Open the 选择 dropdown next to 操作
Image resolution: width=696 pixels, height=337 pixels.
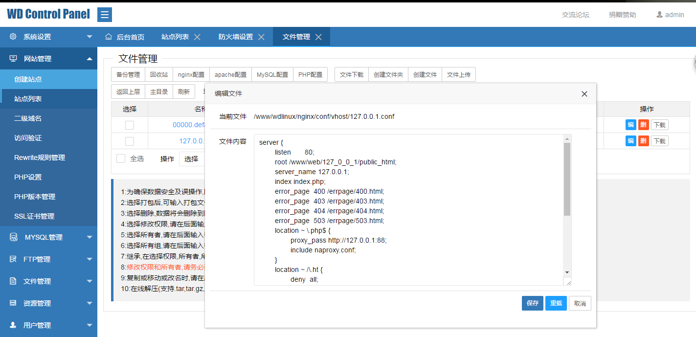(191, 158)
